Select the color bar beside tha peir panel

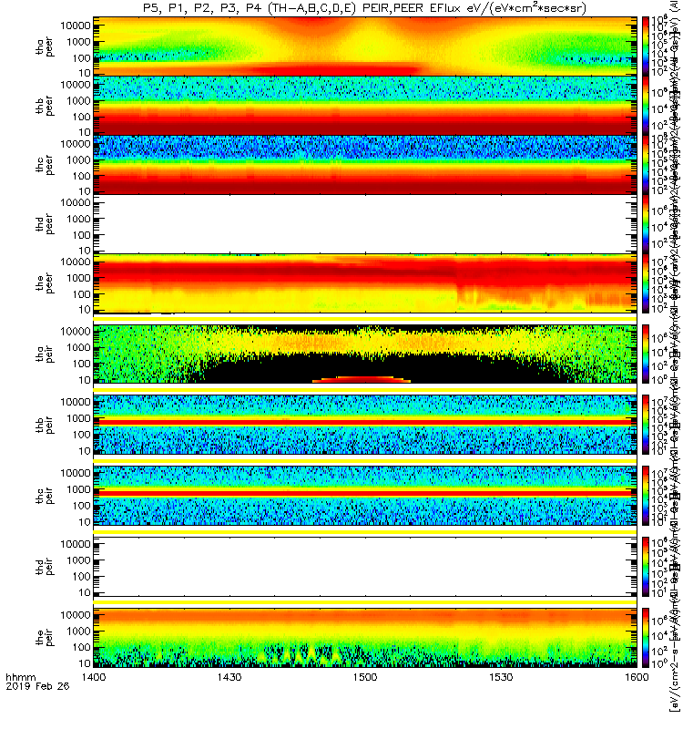tap(646, 354)
